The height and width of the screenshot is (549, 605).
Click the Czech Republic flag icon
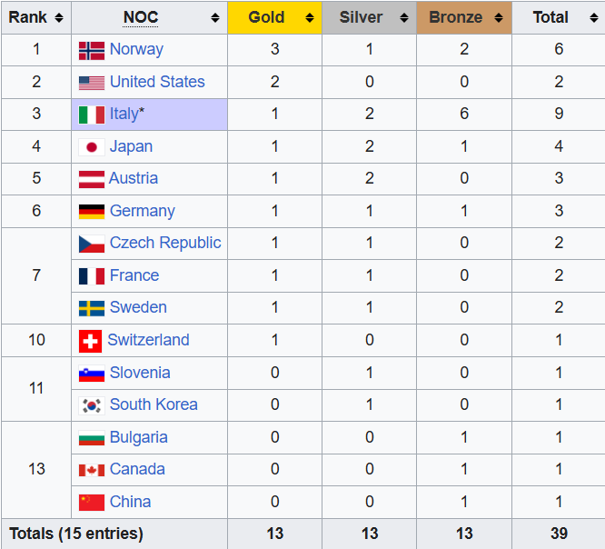[x=91, y=244]
